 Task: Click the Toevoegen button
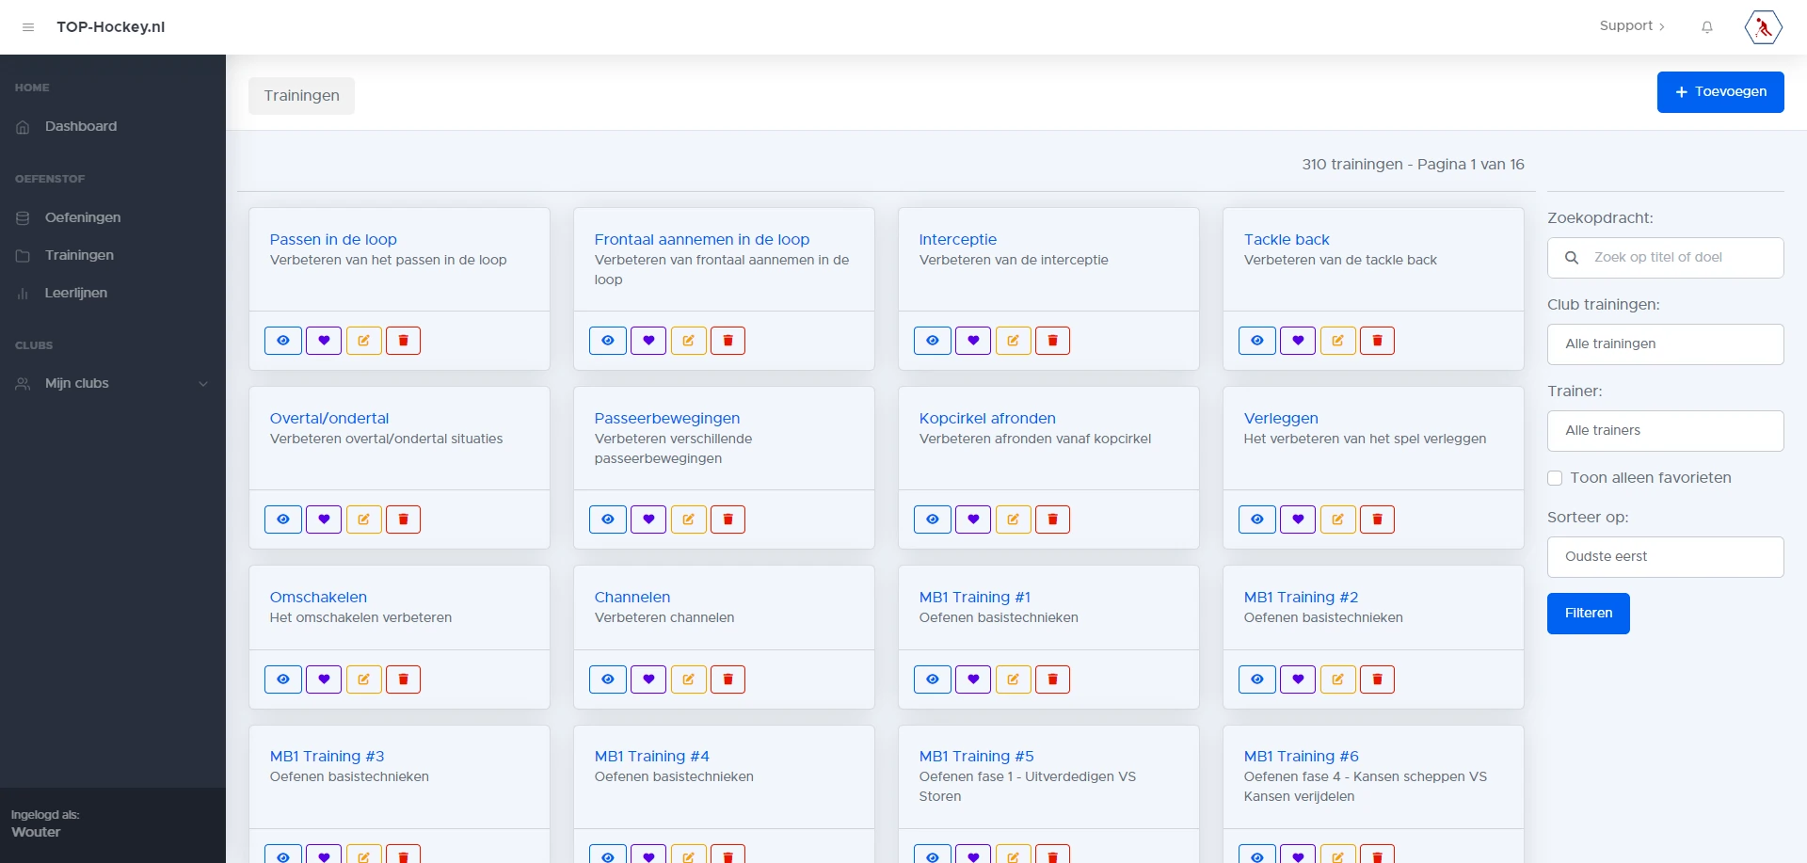1719,92
